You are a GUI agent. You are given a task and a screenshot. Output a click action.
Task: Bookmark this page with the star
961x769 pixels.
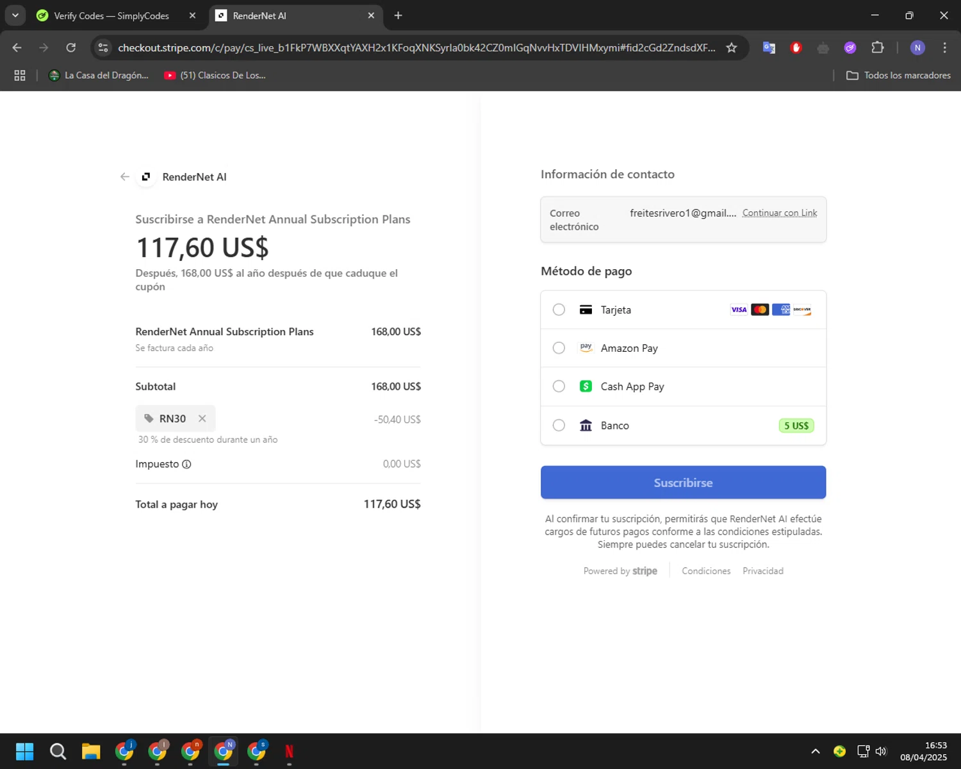pyautogui.click(x=732, y=47)
